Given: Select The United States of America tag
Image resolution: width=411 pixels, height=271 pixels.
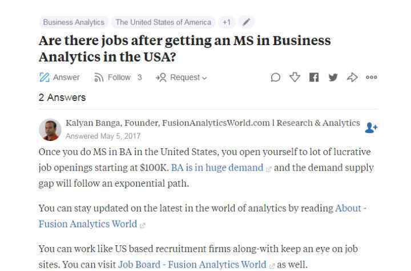Looking at the screenshot, I should pos(163,22).
